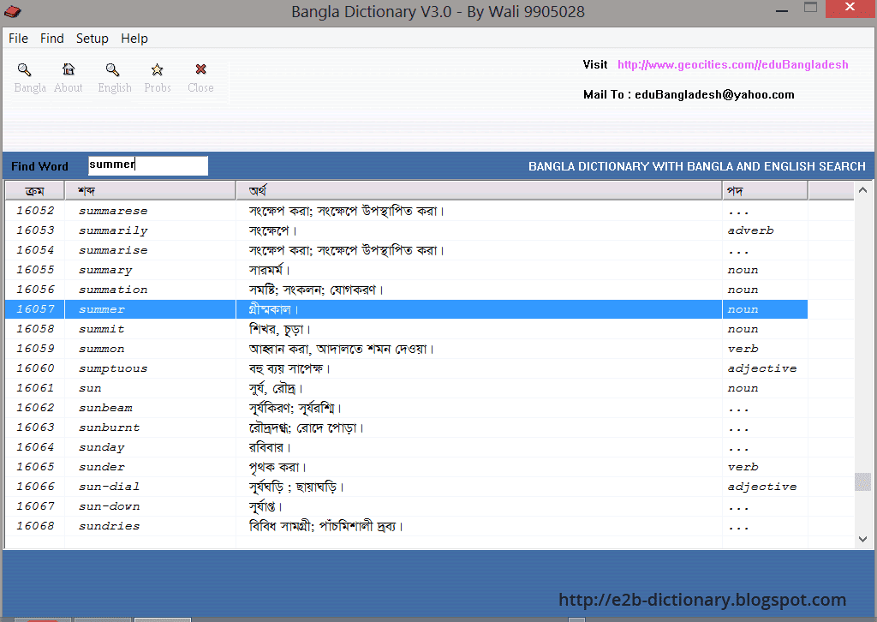Click serial number 16057
The height and width of the screenshot is (622, 877).
click(35, 309)
